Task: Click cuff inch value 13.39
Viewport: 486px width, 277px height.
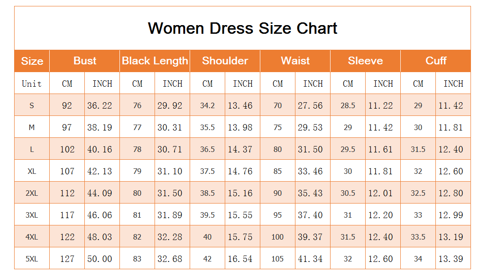Action: 450,259
